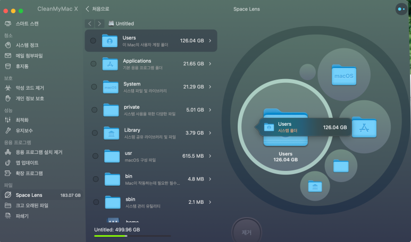Click the Extensions (확장 프로그램) icon

[8, 173]
